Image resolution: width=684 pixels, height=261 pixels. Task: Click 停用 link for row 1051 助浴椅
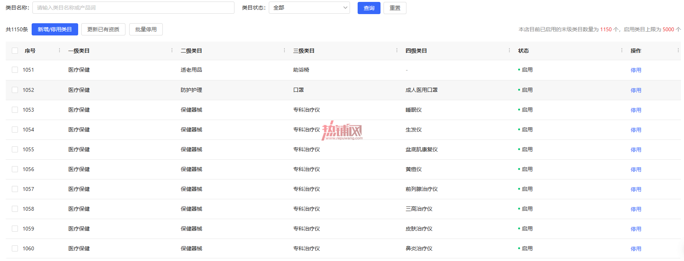[636, 70]
